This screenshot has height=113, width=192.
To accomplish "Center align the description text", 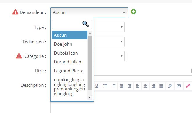I will [145, 86].
